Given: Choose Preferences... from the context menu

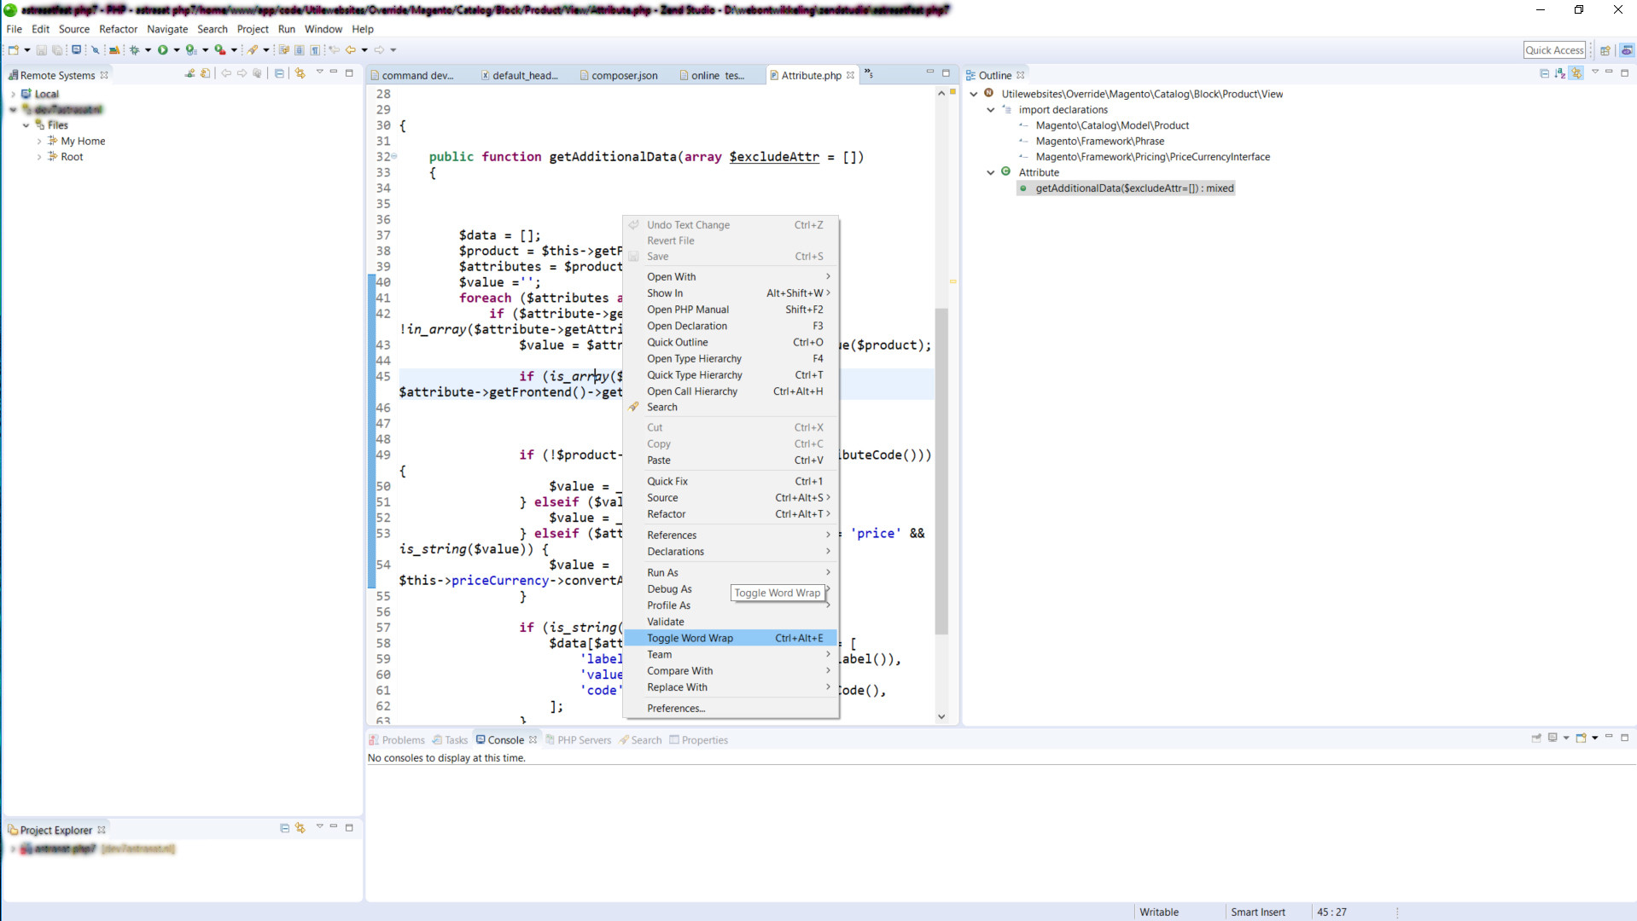Looking at the screenshot, I should coord(675,708).
